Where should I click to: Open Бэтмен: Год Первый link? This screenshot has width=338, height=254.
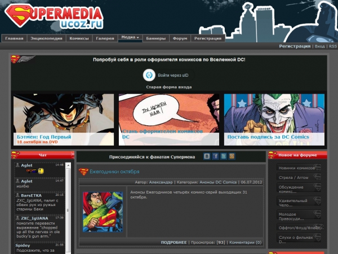(44, 137)
